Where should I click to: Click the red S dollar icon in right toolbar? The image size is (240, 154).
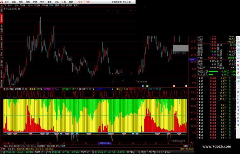[x=238, y=65]
